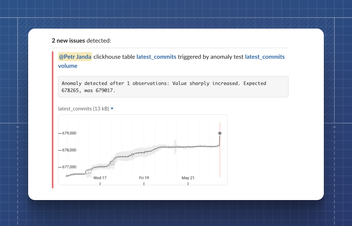The image size is (352, 226).
Task: Click the 677,000 y-axis label
Action: (69, 167)
